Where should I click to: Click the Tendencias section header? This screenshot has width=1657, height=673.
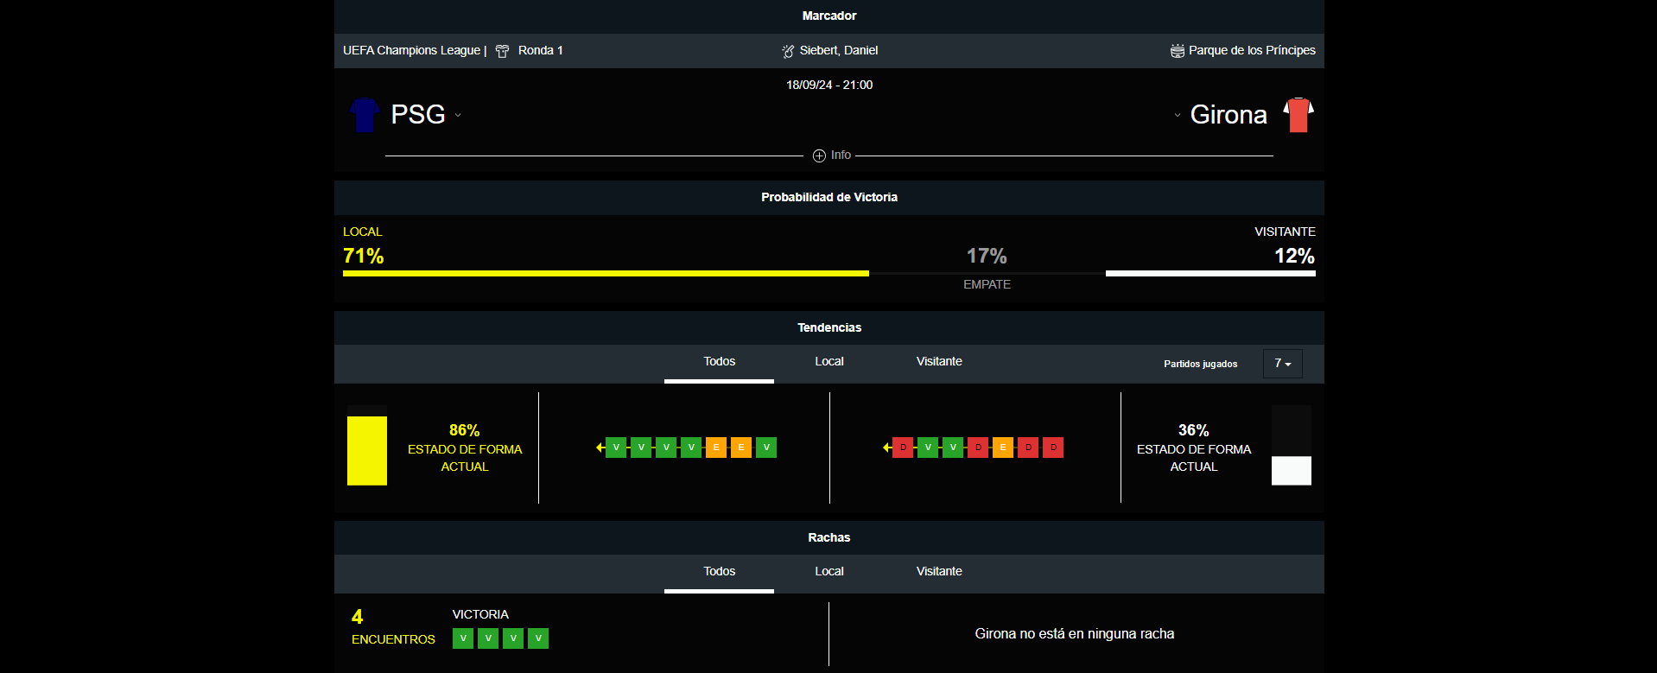829,328
